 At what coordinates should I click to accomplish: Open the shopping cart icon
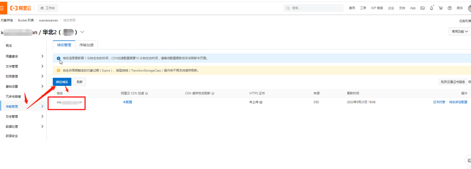(x=441, y=8)
